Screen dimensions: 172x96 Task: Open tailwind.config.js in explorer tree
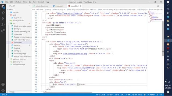pyautogui.click(x=19, y=65)
